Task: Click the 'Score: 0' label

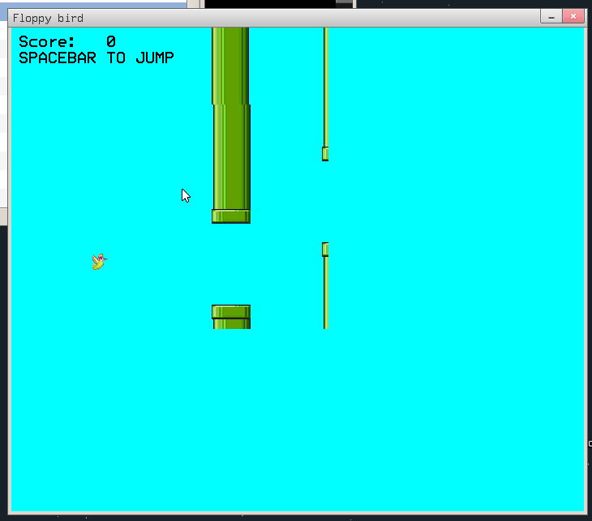Action: (x=67, y=41)
